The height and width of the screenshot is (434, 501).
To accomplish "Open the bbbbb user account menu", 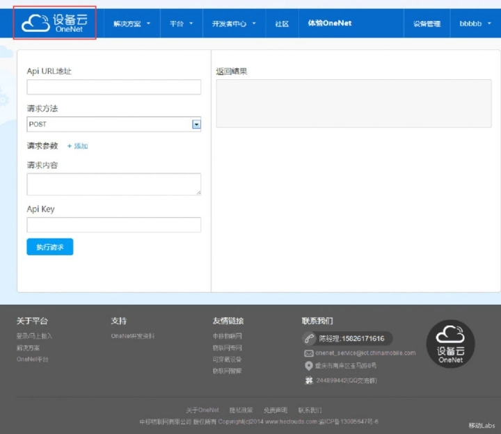I will tap(475, 24).
